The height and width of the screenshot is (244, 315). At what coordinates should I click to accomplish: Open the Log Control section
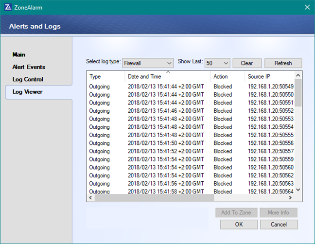(x=28, y=79)
